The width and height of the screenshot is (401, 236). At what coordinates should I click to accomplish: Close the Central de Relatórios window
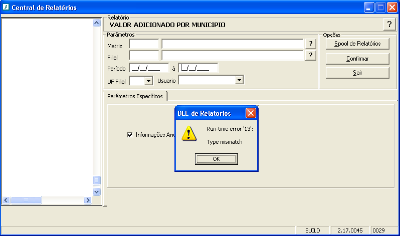click(x=392, y=8)
